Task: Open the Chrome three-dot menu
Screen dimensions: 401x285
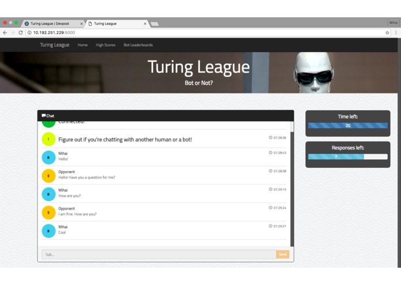Action: coord(396,32)
